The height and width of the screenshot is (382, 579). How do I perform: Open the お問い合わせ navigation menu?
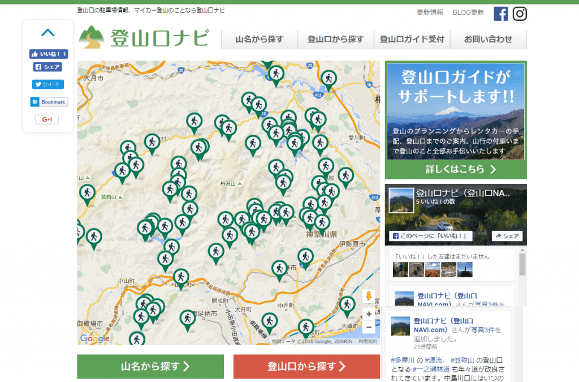click(x=488, y=40)
